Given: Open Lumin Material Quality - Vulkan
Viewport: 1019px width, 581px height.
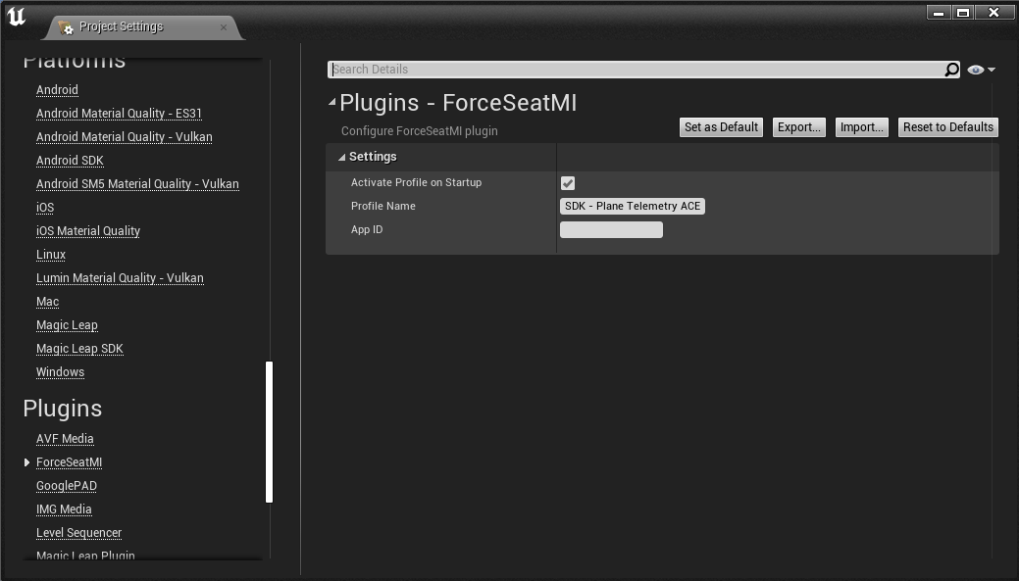Looking at the screenshot, I should tap(120, 278).
